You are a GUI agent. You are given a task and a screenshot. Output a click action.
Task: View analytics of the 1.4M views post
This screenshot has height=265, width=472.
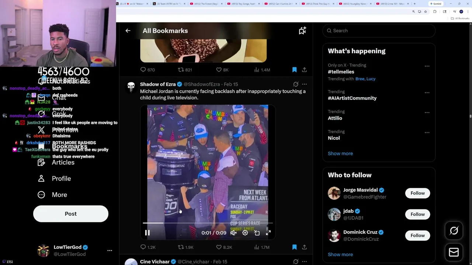(x=263, y=70)
